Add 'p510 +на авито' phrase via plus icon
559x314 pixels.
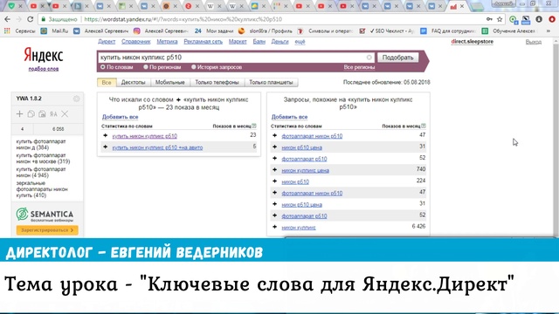click(x=105, y=147)
